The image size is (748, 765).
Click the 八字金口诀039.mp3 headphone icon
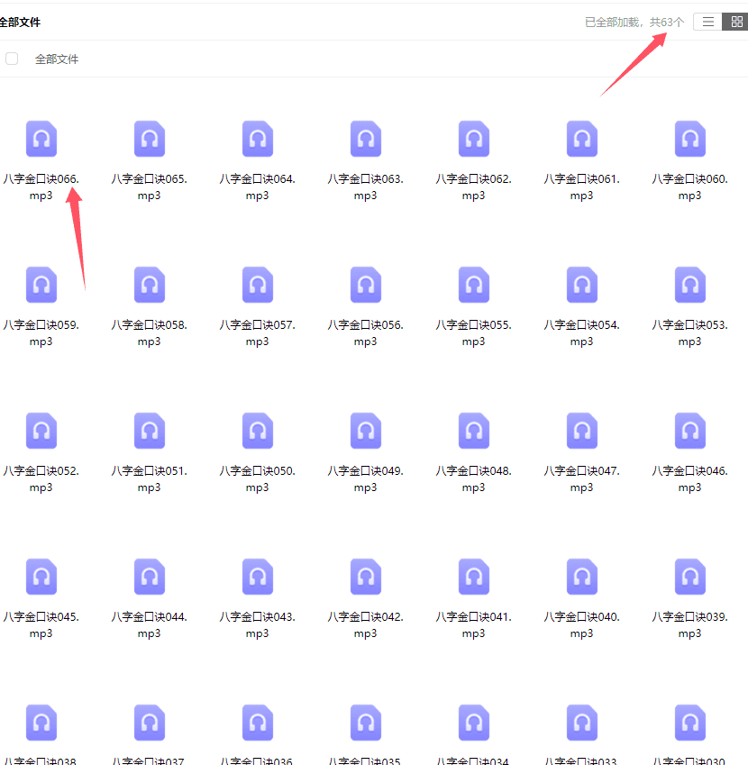[690, 577]
